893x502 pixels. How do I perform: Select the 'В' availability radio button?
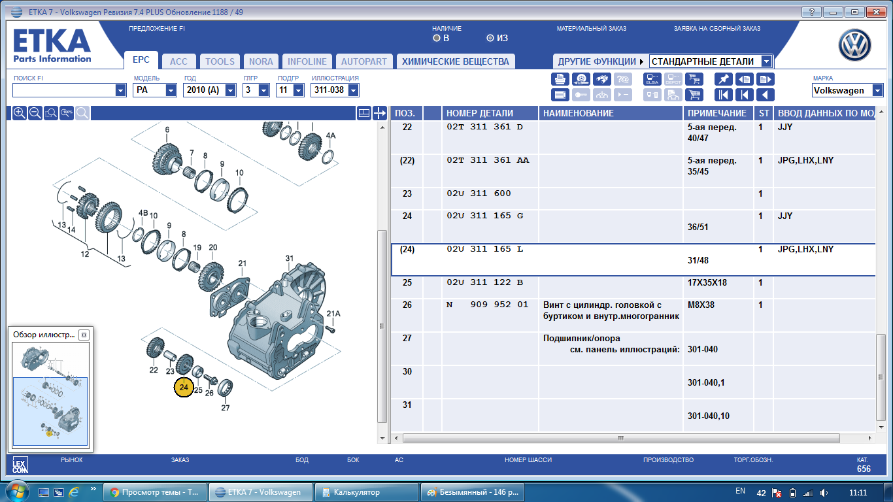click(437, 38)
